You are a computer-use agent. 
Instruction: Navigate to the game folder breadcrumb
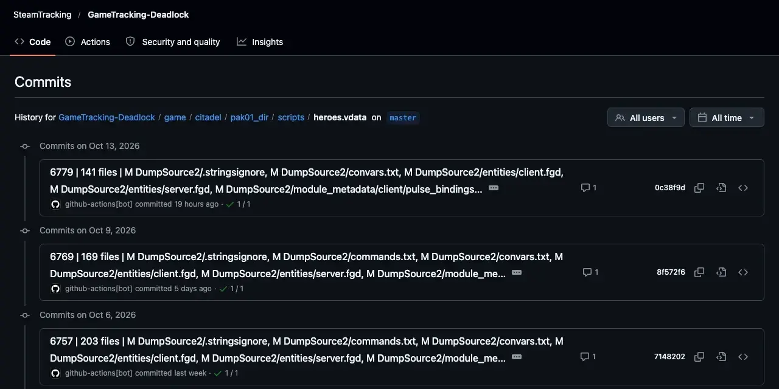pos(175,117)
